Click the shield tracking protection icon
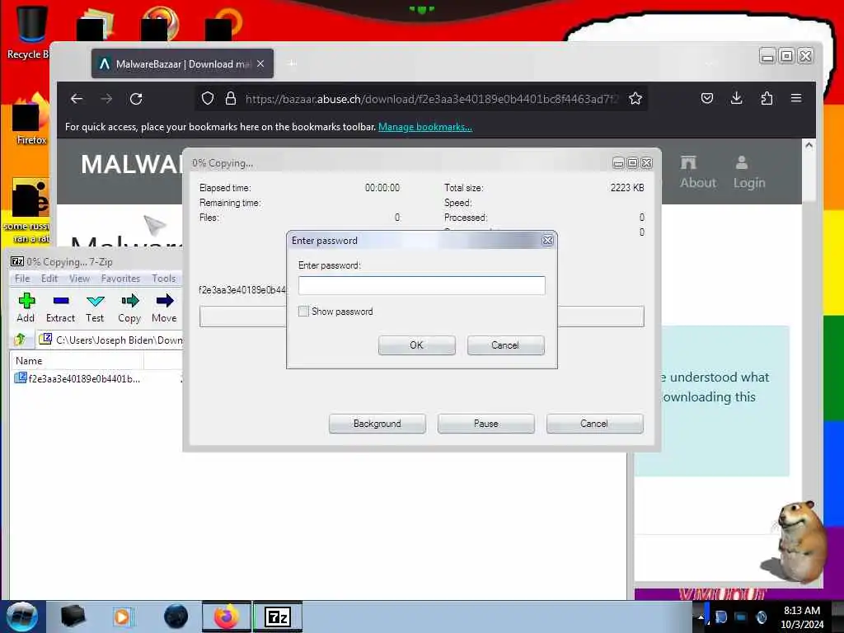Image resolution: width=844 pixels, height=633 pixels. pos(208,99)
